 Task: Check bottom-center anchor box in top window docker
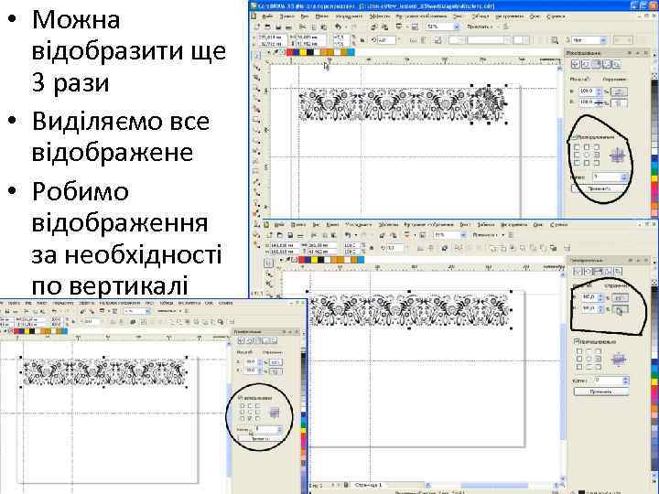pyautogui.click(x=587, y=163)
